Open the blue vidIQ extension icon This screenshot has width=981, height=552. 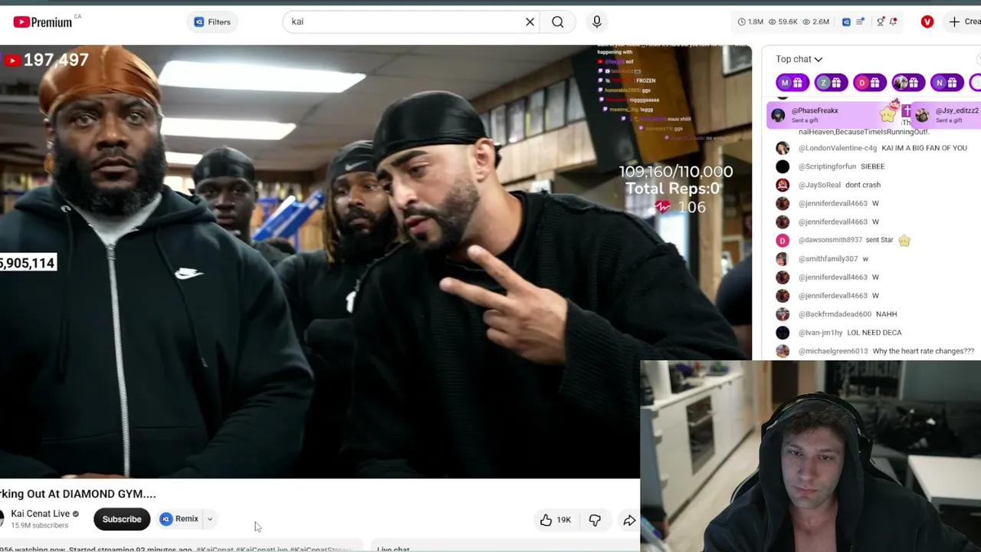[x=846, y=22]
